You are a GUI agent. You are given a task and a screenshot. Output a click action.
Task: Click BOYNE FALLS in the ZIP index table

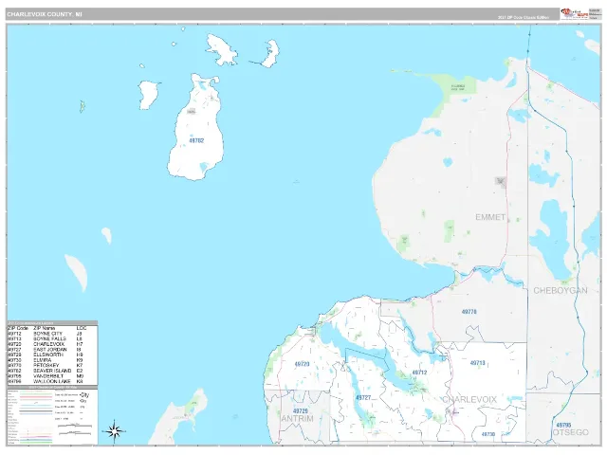pyautogui.click(x=49, y=339)
